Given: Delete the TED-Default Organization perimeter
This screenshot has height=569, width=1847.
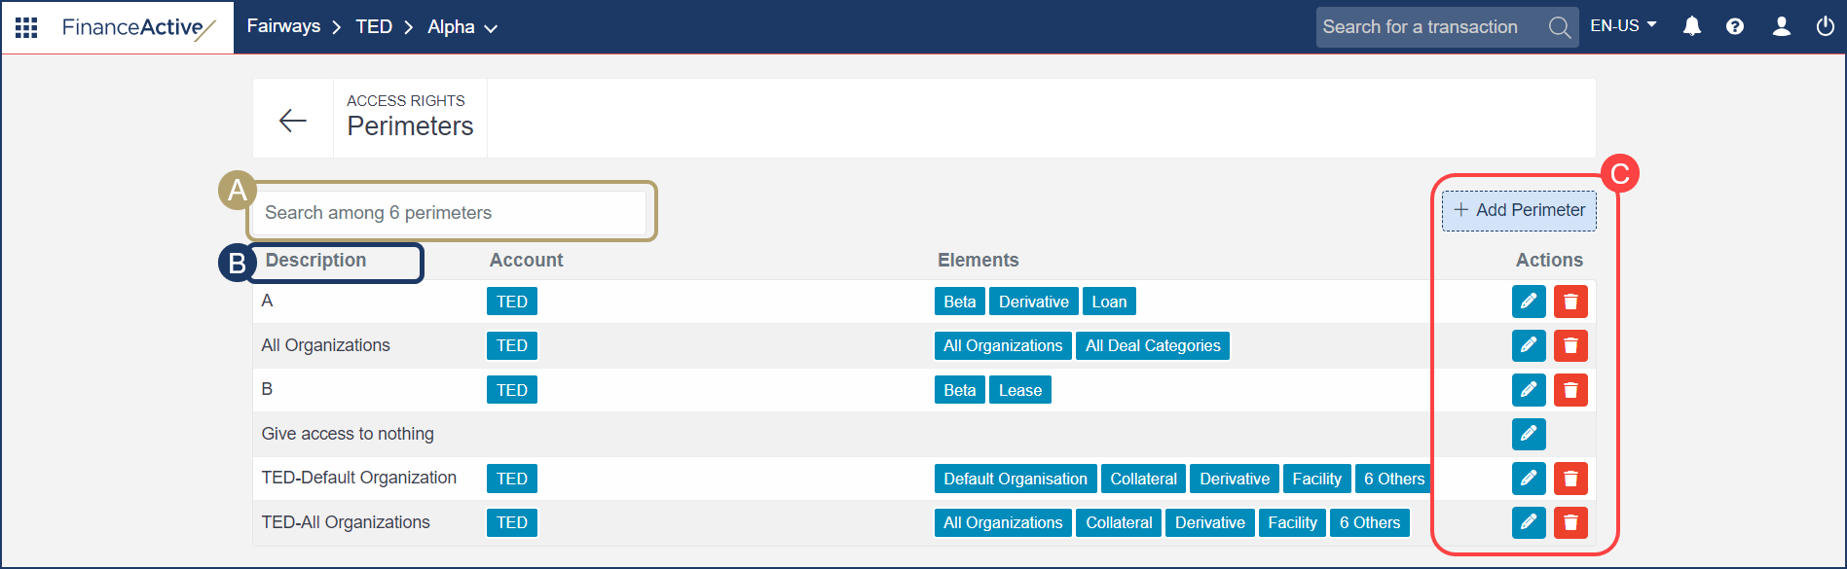Looking at the screenshot, I should [x=1570, y=479].
